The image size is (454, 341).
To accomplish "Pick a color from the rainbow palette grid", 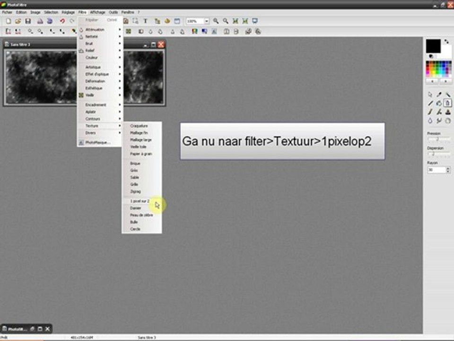I will [x=439, y=69].
